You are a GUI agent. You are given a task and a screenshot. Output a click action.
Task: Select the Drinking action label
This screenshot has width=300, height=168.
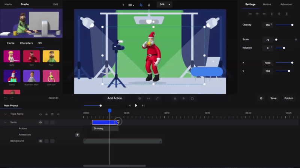coord(105,128)
